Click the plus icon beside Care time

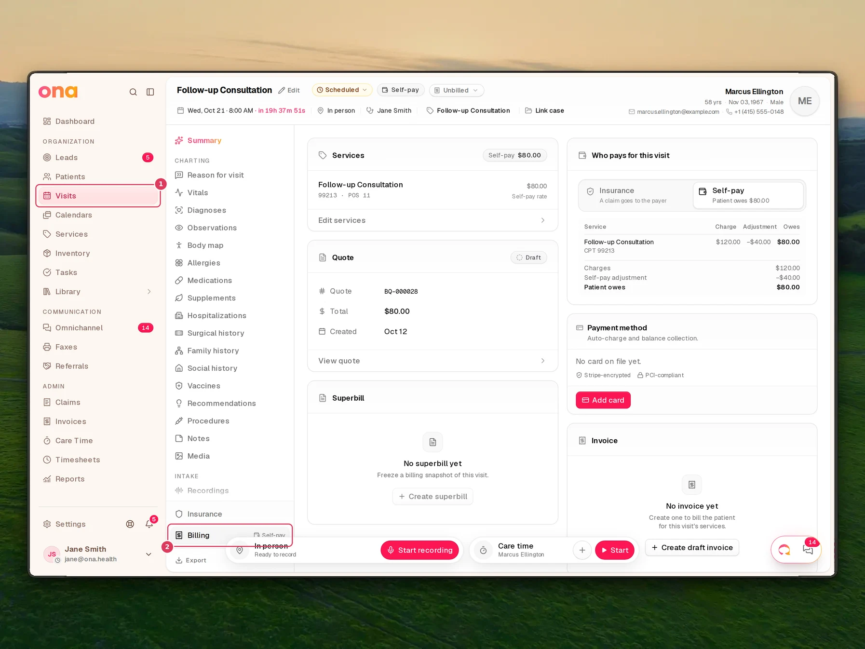582,550
